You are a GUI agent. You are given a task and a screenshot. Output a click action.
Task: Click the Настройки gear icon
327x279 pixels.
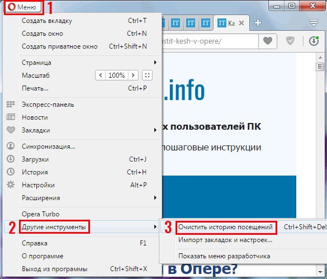click(11, 185)
